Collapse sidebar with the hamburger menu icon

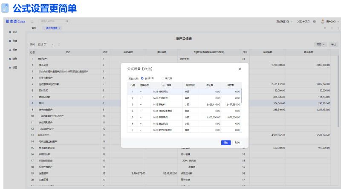click(32, 21)
